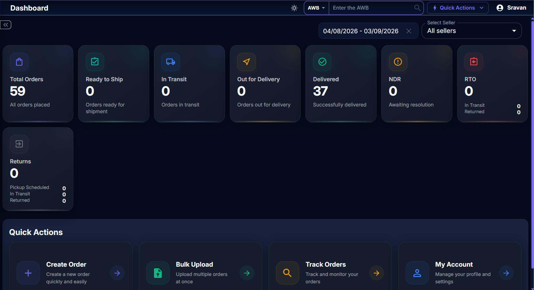
Task: Open the Sravan user profile avatar
Action: click(x=500, y=8)
